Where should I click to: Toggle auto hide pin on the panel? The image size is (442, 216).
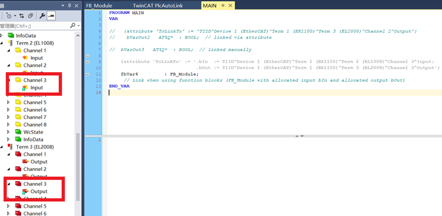(x=70, y=5)
